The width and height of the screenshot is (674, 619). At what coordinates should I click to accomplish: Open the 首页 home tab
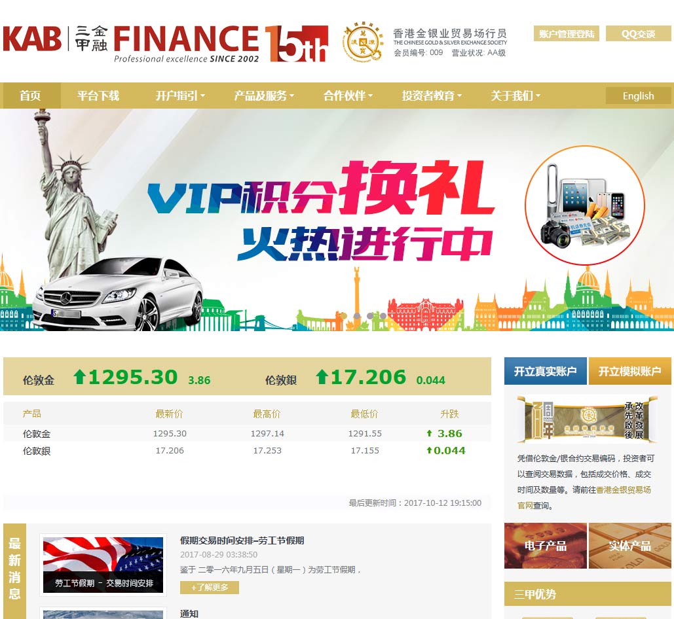point(30,96)
